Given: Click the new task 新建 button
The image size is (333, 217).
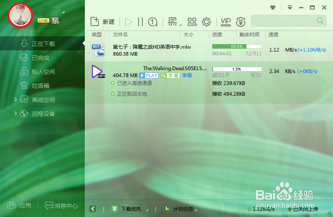Looking at the screenshot, I should [x=103, y=21].
